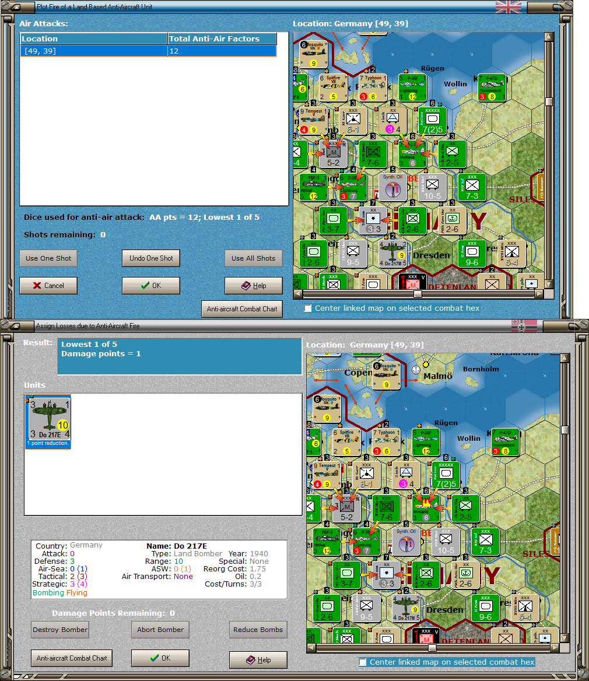
Task: Click Tempest V counter in Plot Fire map
Action: point(313,121)
